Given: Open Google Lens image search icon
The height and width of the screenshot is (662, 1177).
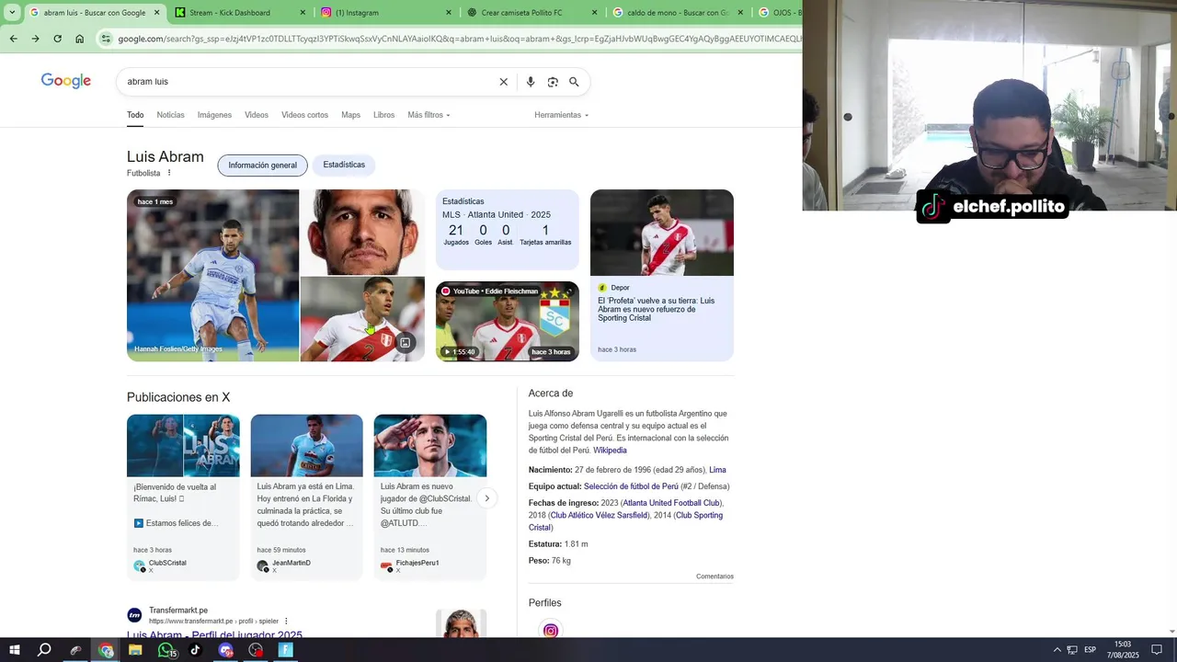Looking at the screenshot, I should pyautogui.click(x=553, y=82).
